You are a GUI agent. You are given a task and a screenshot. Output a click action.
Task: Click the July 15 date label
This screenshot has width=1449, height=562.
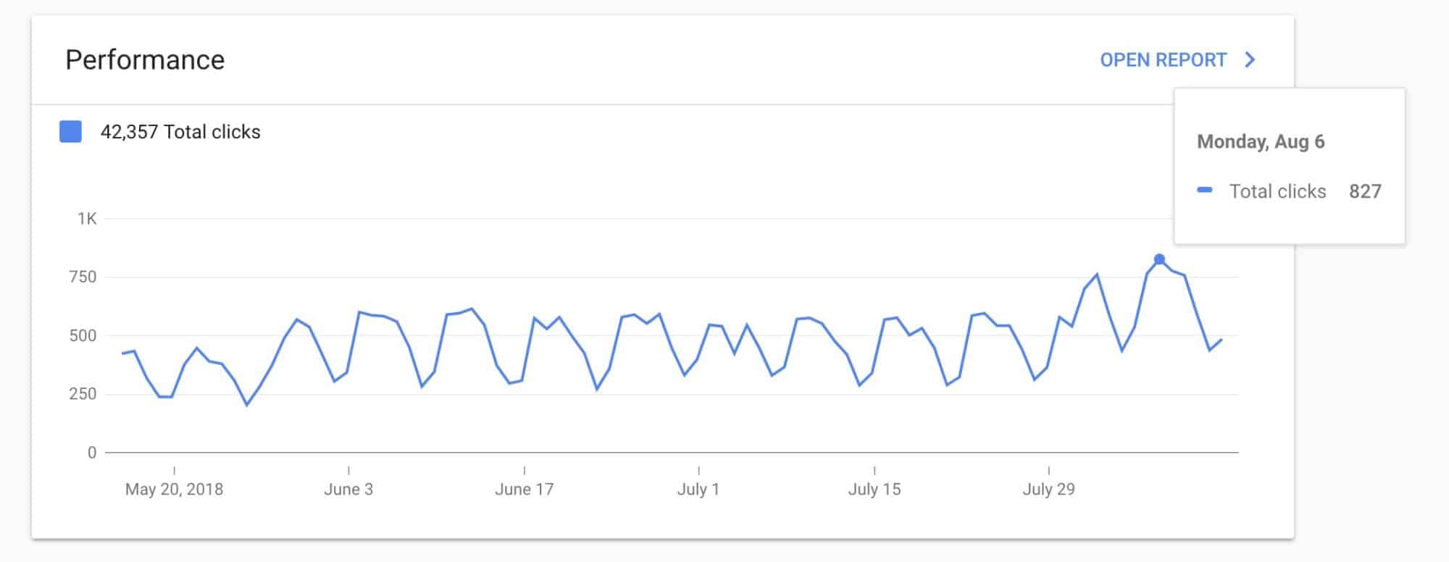point(874,490)
